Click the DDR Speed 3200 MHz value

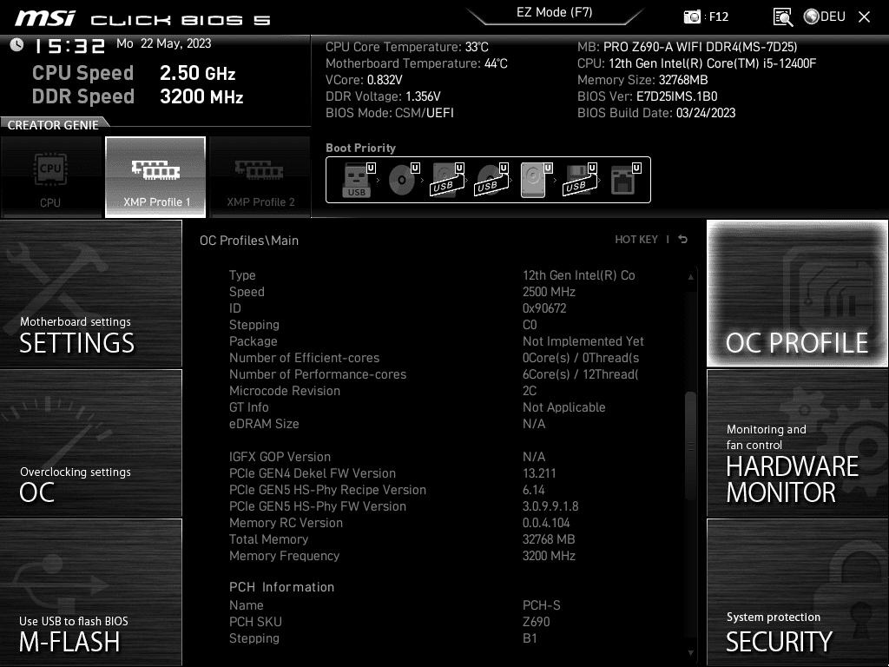(201, 96)
